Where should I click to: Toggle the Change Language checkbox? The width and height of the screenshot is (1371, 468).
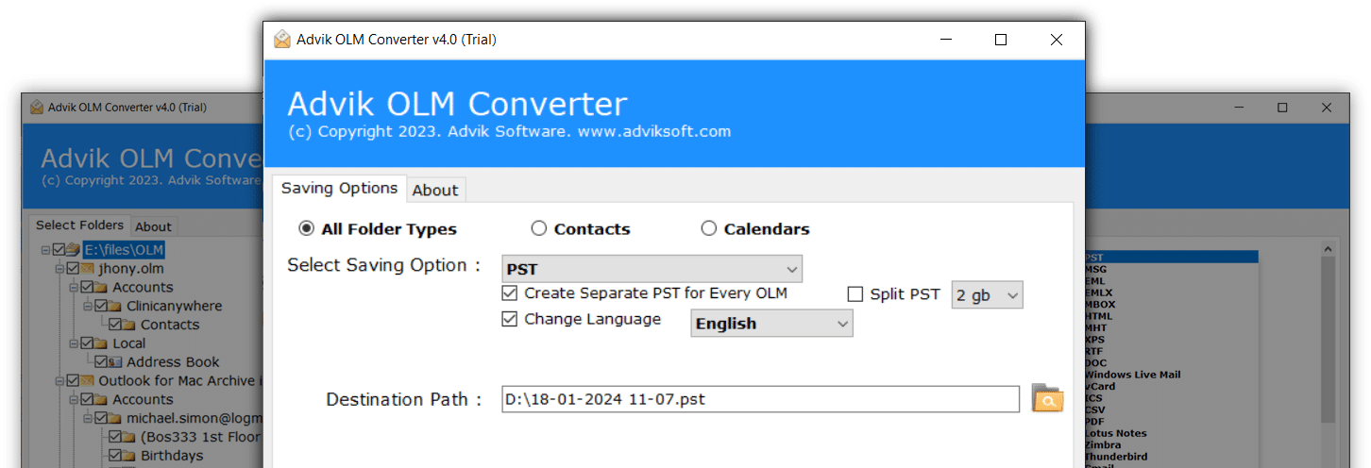click(510, 319)
